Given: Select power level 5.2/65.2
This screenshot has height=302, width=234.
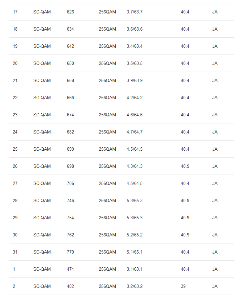Looking at the screenshot, I should pyautogui.click(x=134, y=235).
